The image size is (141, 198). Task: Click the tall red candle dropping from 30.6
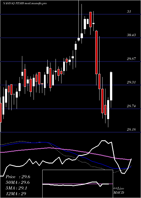tap(96, 52)
